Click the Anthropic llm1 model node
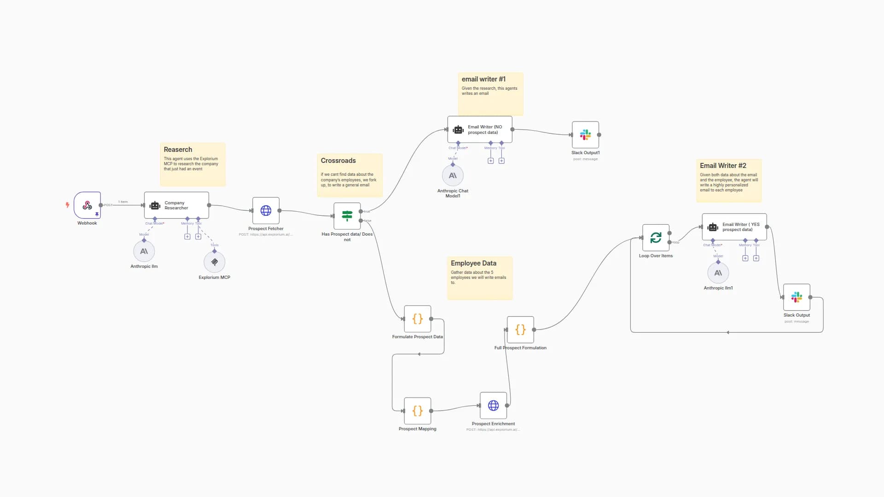This screenshot has height=497, width=884. pyautogui.click(x=718, y=273)
